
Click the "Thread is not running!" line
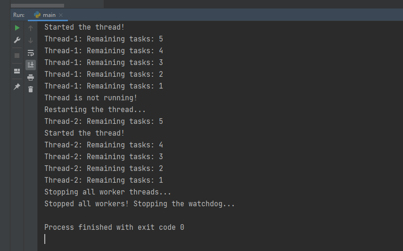pyautogui.click(x=90, y=98)
